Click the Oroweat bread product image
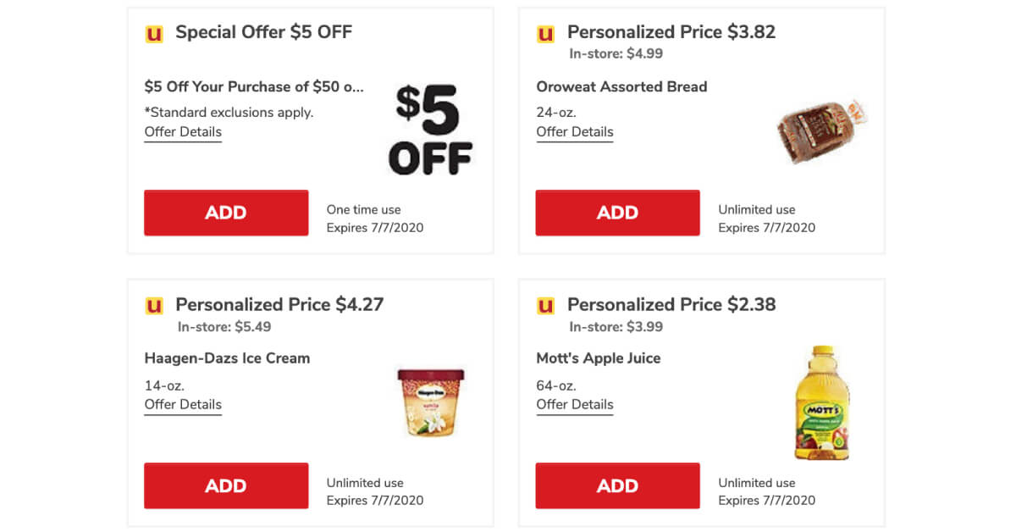Image resolution: width=1016 pixels, height=532 pixels. pyautogui.click(x=822, y=131)
